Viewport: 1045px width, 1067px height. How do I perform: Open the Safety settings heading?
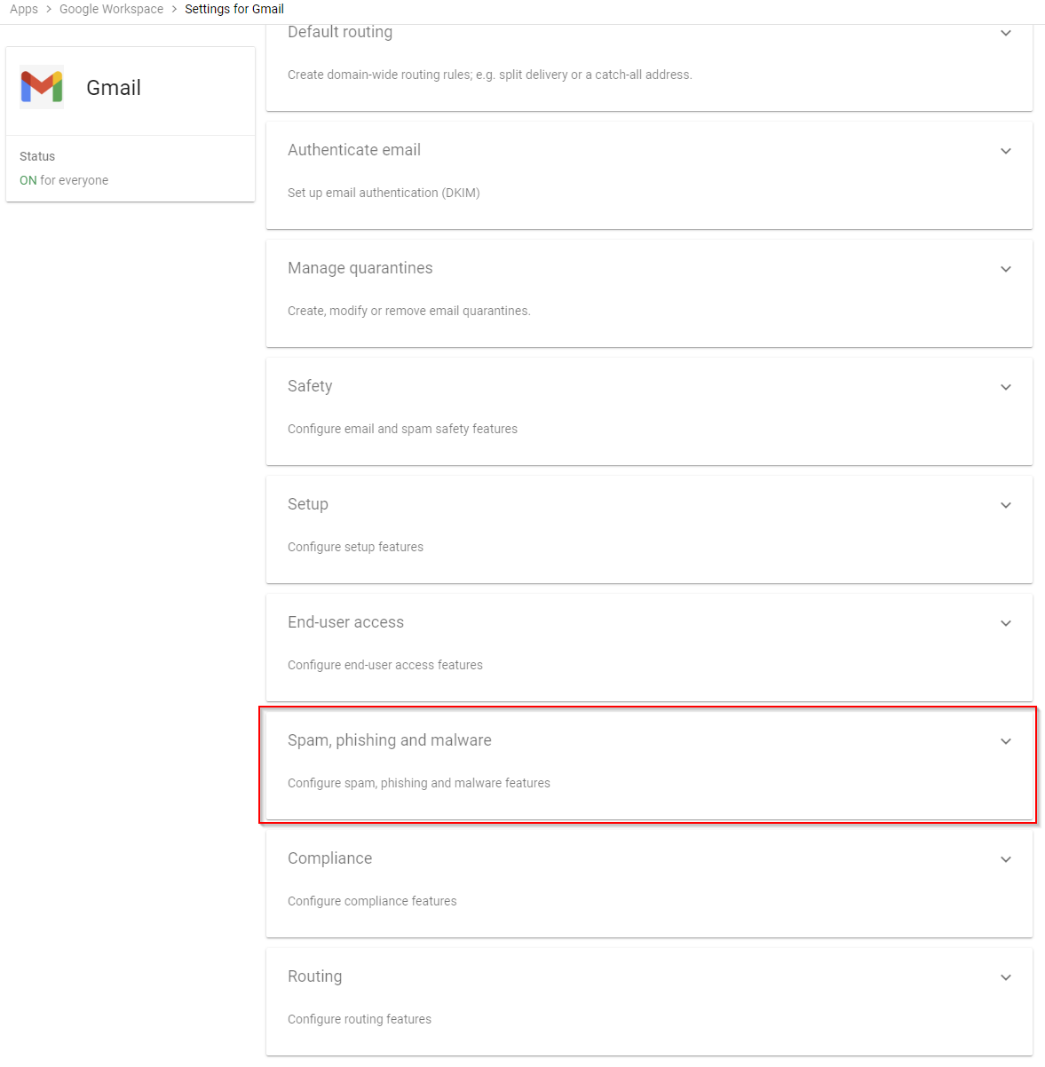pos(310,386)
